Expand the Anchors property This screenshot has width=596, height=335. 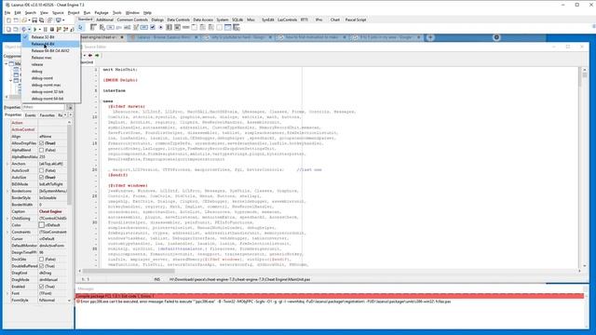point(7,164)
